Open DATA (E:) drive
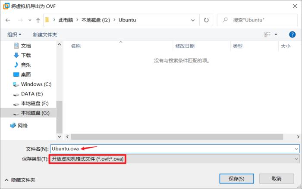Image resolution: width=302 pixels, height=189 pixels. coord(32,94)
